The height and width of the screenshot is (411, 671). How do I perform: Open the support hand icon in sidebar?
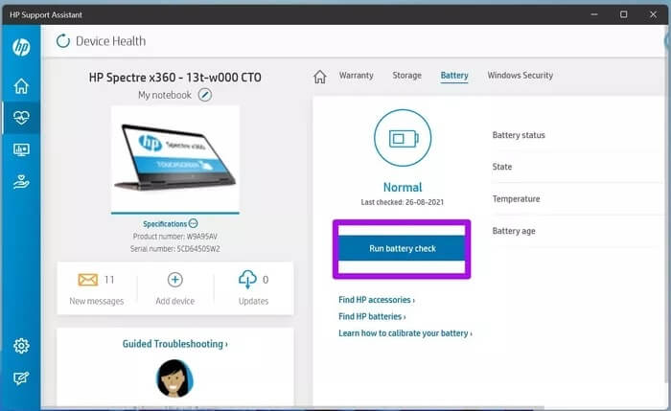click(21, 182)
